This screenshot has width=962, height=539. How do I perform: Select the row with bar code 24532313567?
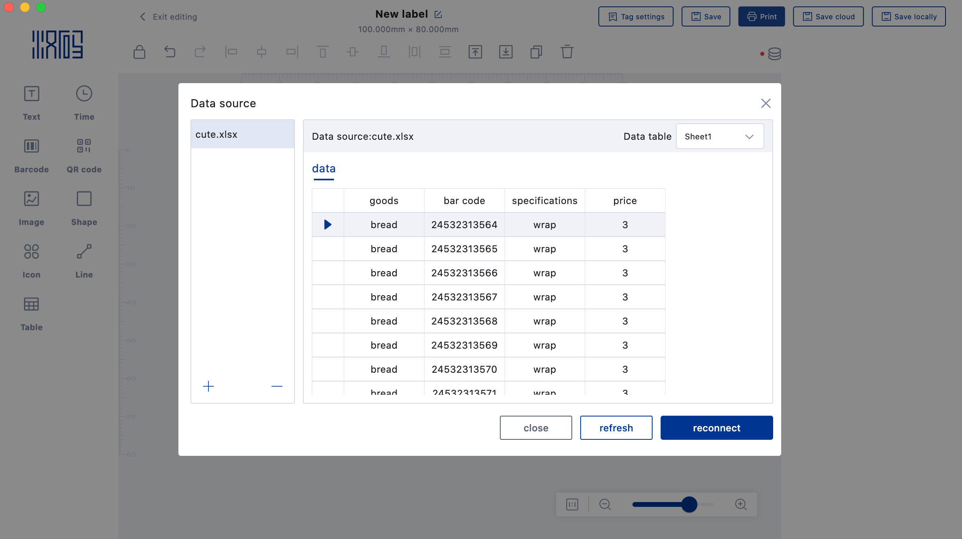pos(464,297)
